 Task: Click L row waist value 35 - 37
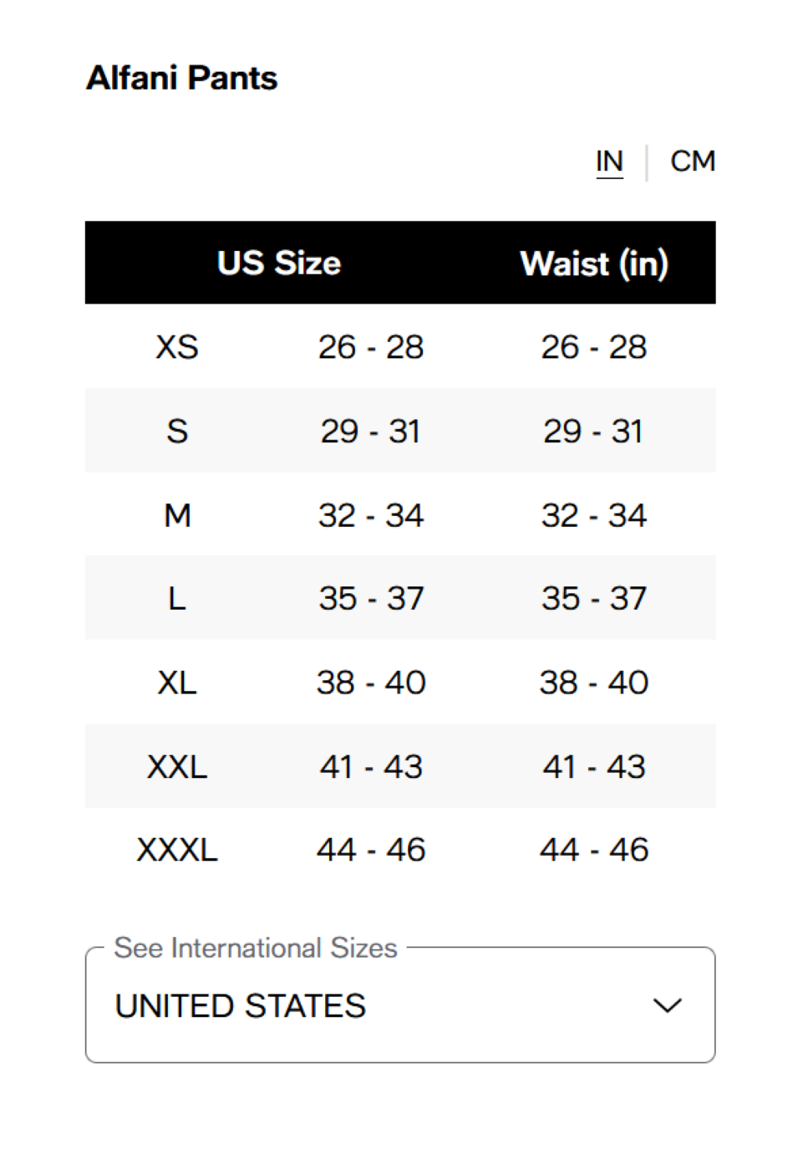point(593,599)
